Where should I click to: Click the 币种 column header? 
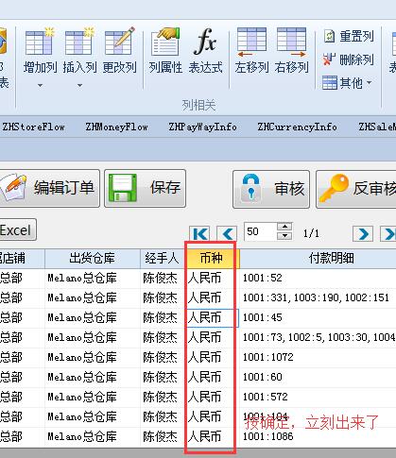(212, 258)
